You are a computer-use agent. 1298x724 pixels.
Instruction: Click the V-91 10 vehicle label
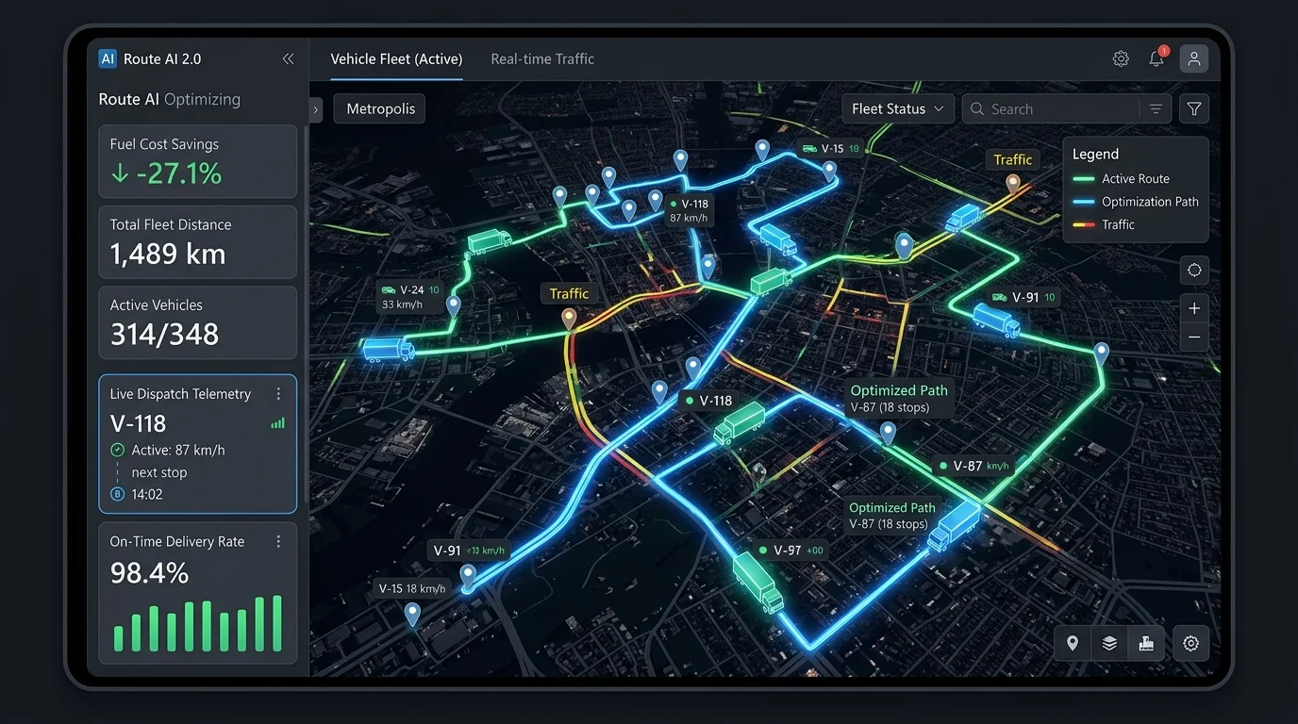1023,297
